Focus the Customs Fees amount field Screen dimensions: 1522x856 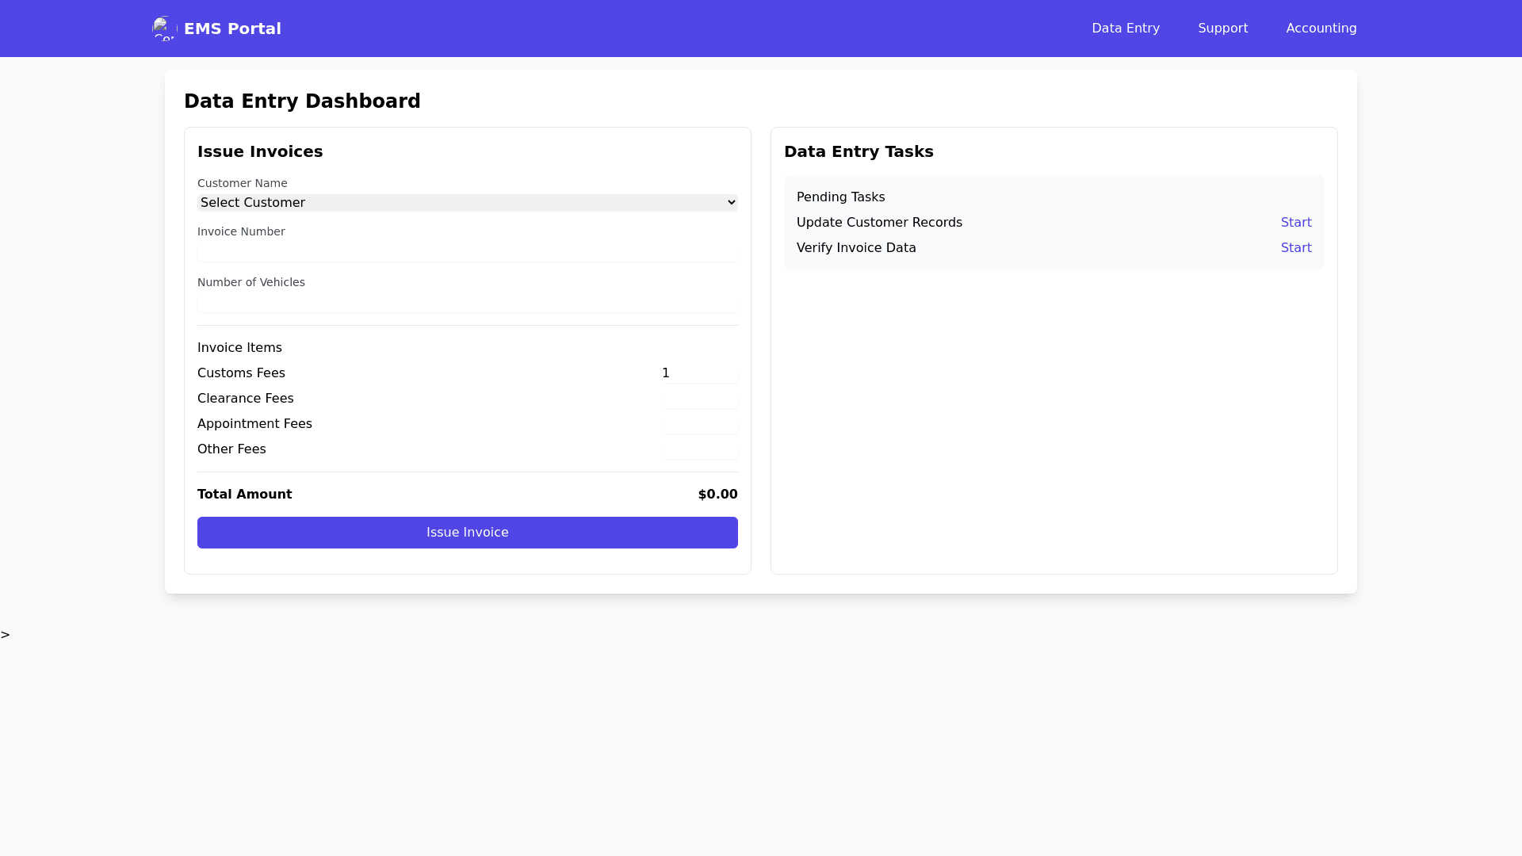tap(699, 373)
